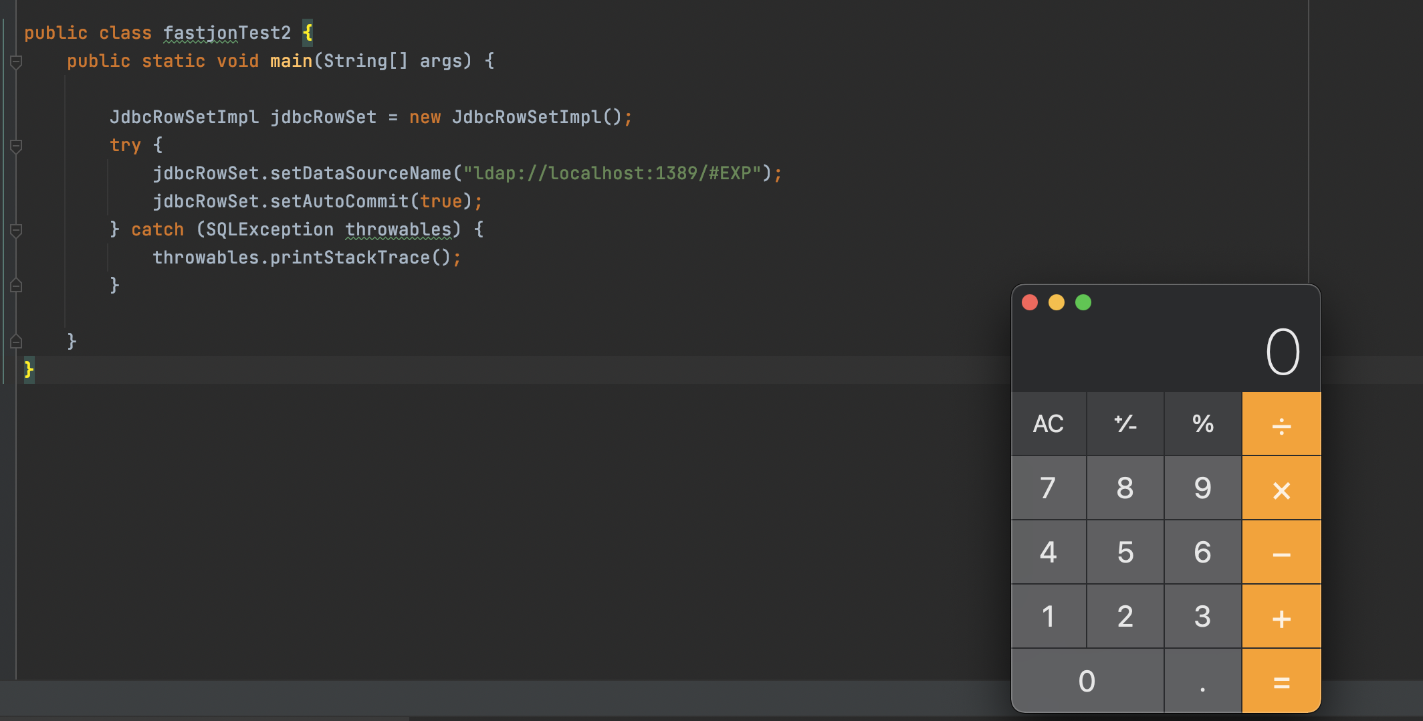Click the wide 0 key on Calculator

[x=1087, y=681]
